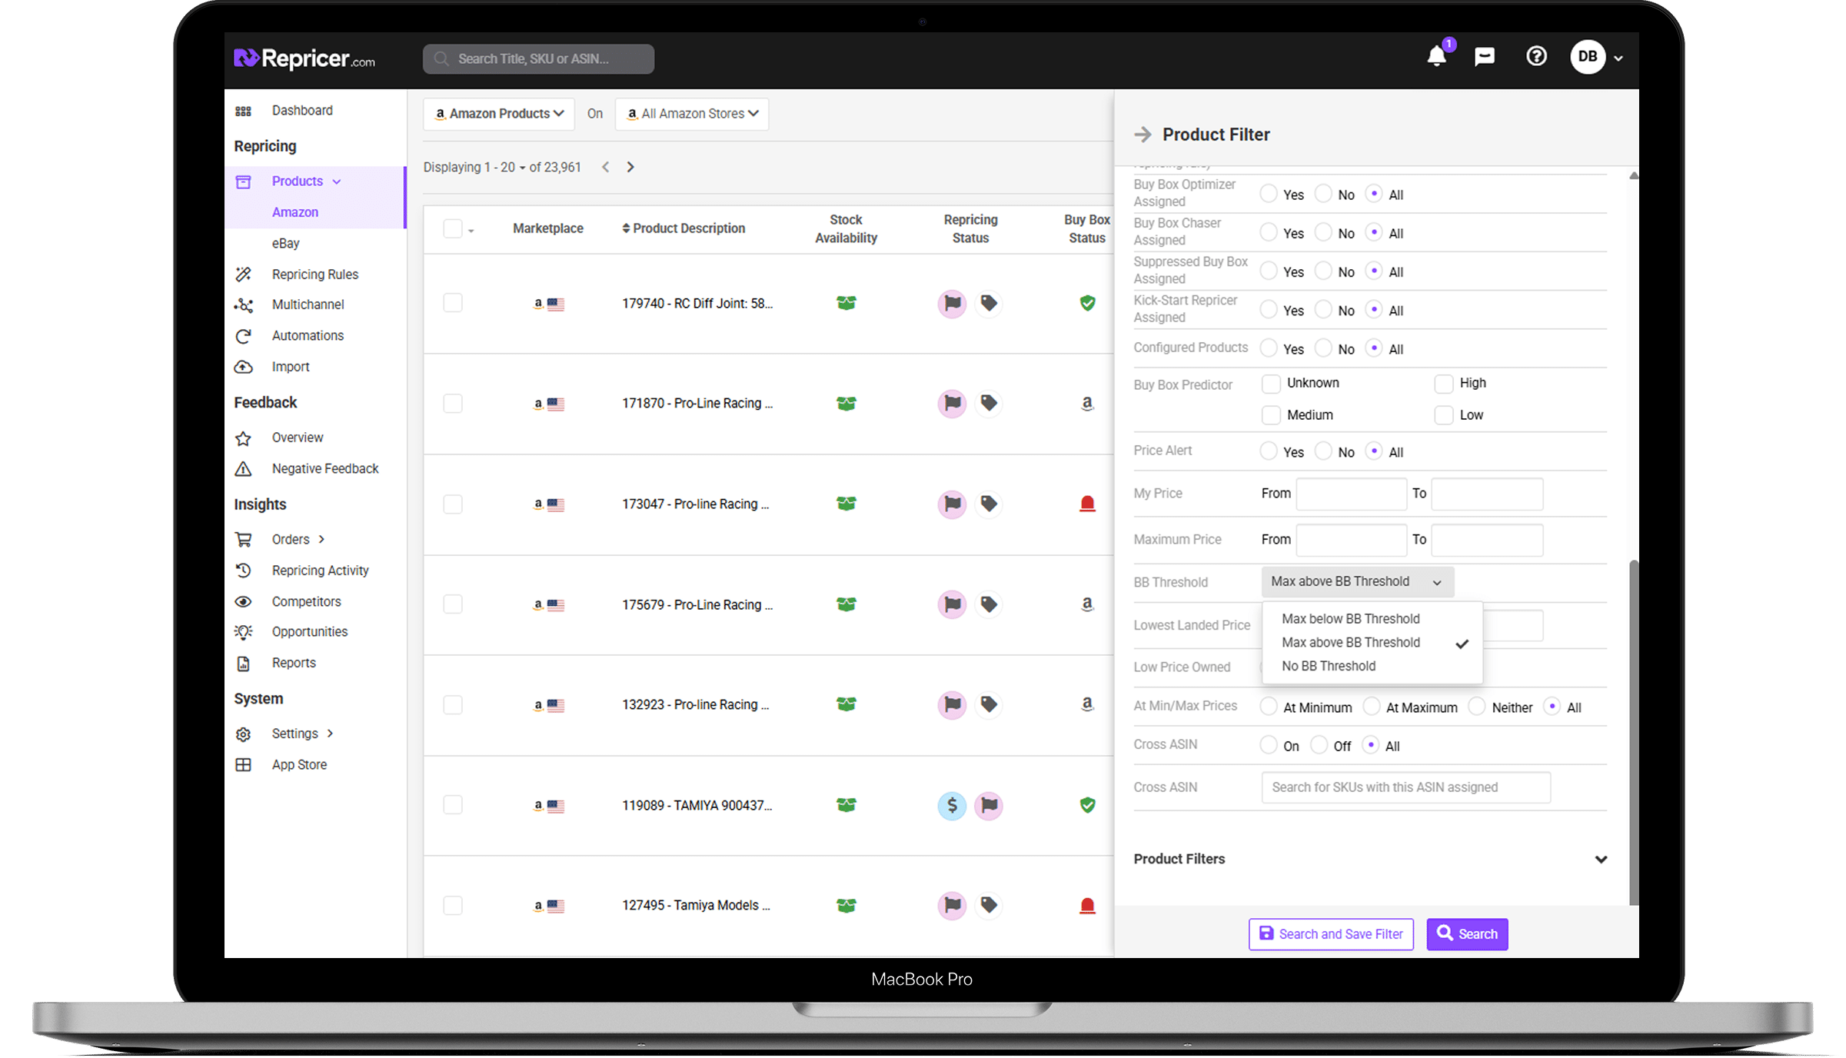This screenshot has height=1058, width=1846.
Task: Click the pink flag icon in 127495 row
Action: tap(952, 905)
